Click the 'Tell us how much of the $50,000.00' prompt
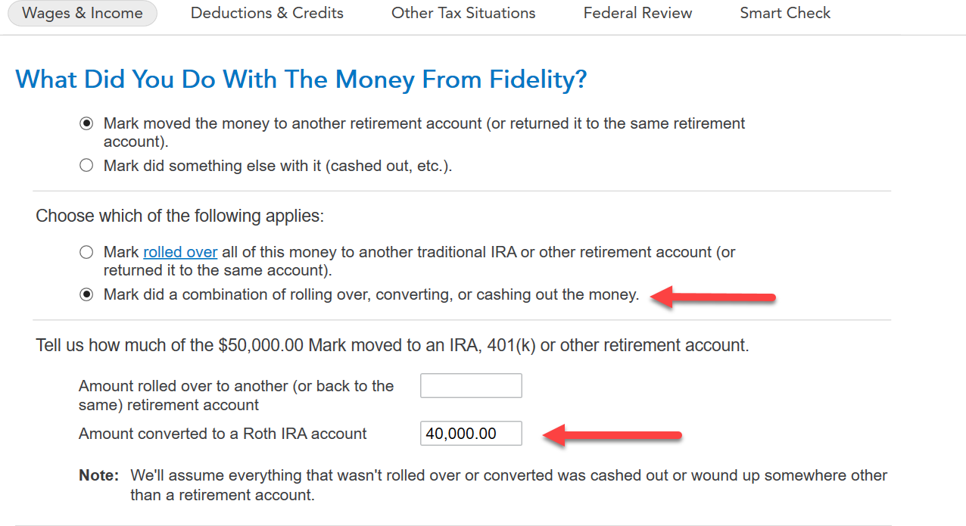This screenshot has width=966, height=526. (392, 346)
